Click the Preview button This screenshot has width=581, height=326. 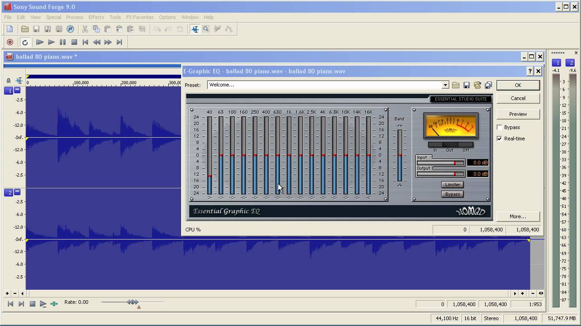pos(518,114)
